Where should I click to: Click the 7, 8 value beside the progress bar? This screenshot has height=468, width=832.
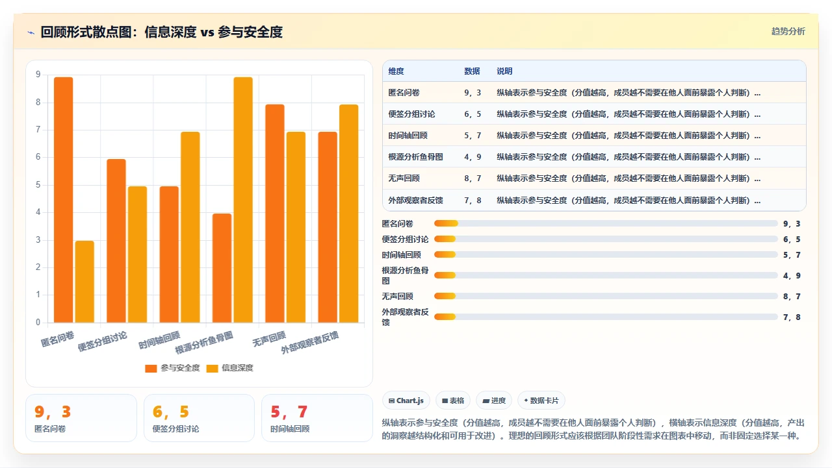(792, 317)
